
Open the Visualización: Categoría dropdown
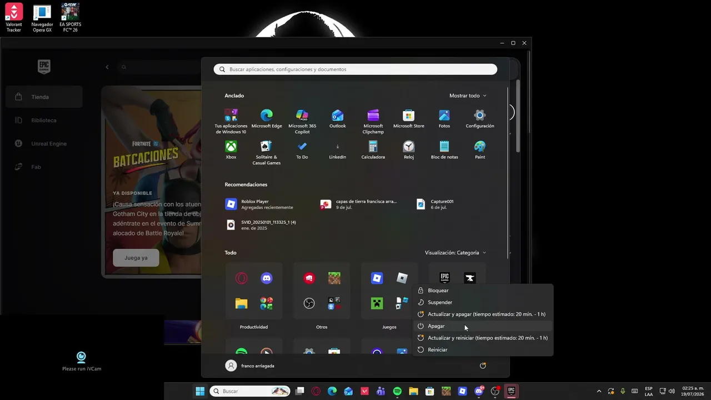(x=455, y=253)
